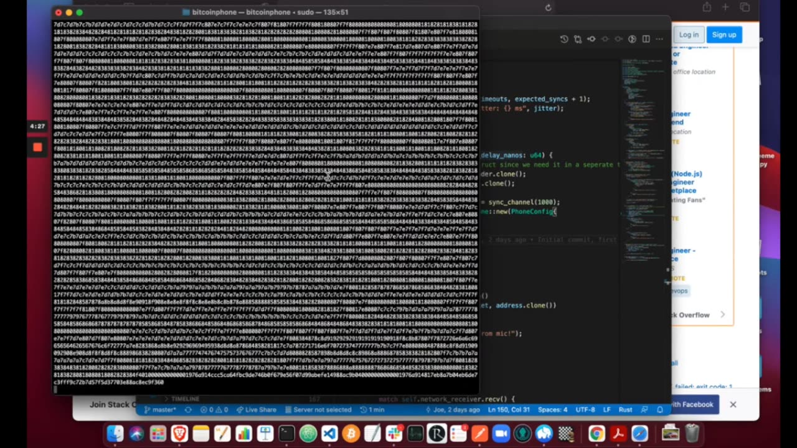This screenshot has height=448, width=797.
Task: Open Trash in the dock
Action: [692, 433]
